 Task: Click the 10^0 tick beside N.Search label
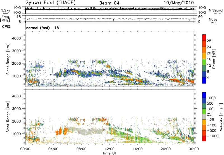[202, 13]
